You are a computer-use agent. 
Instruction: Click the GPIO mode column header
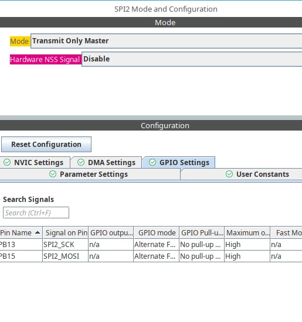click(x=157, y=232)
